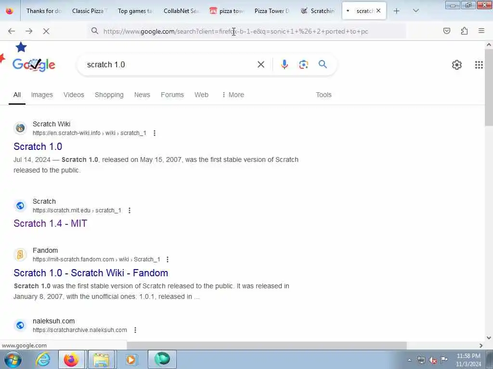Select the Web search filter
The width and height of the screenshot is (493, 369).
[x=201, y=95]
